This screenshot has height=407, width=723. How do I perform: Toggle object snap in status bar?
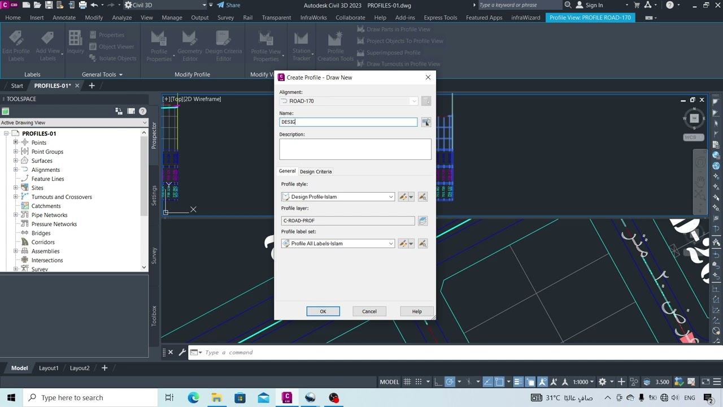pyautogui.click(x=499, y=382)
